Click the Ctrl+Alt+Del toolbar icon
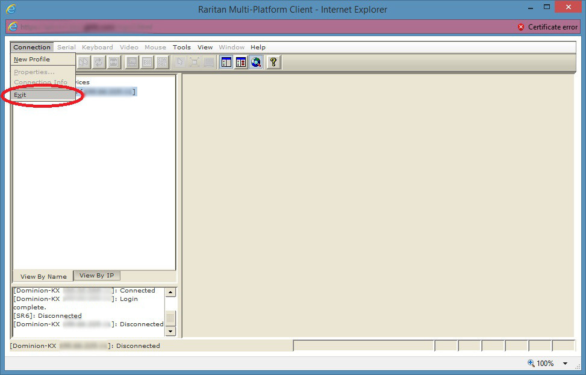 [162, 63]
